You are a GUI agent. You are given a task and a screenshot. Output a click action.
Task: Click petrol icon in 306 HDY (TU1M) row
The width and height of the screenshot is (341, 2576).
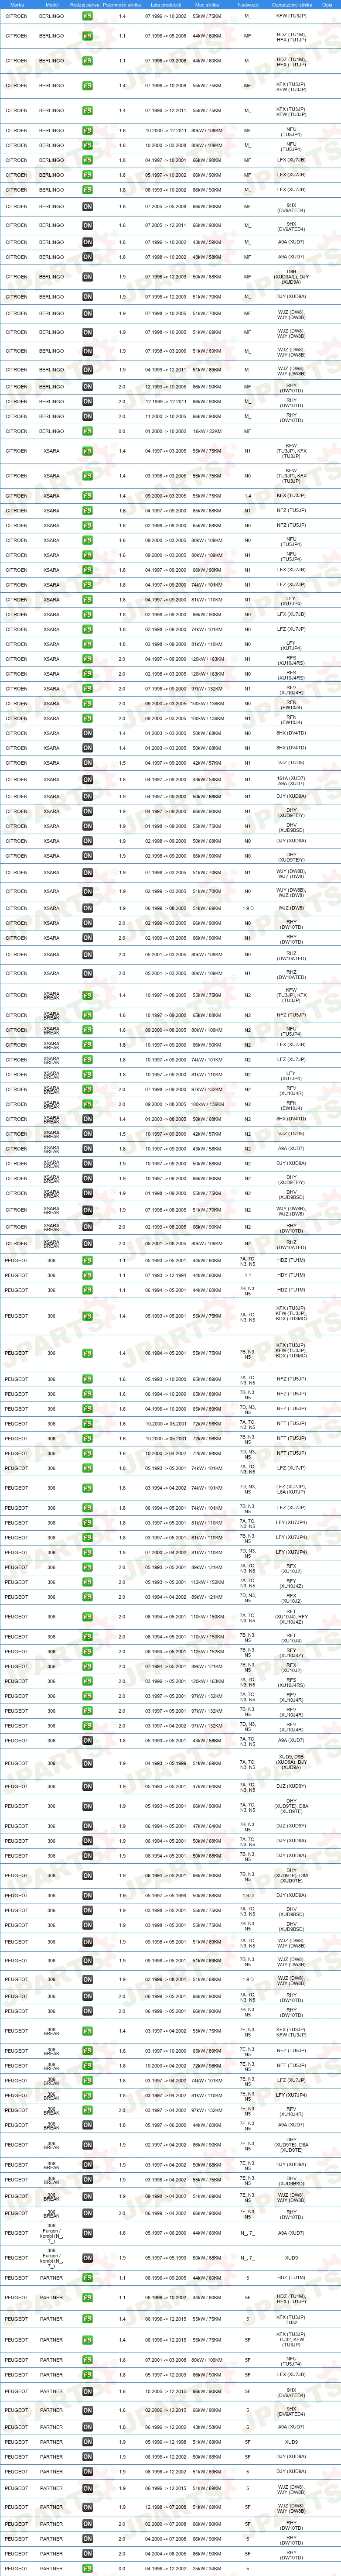87,1275
